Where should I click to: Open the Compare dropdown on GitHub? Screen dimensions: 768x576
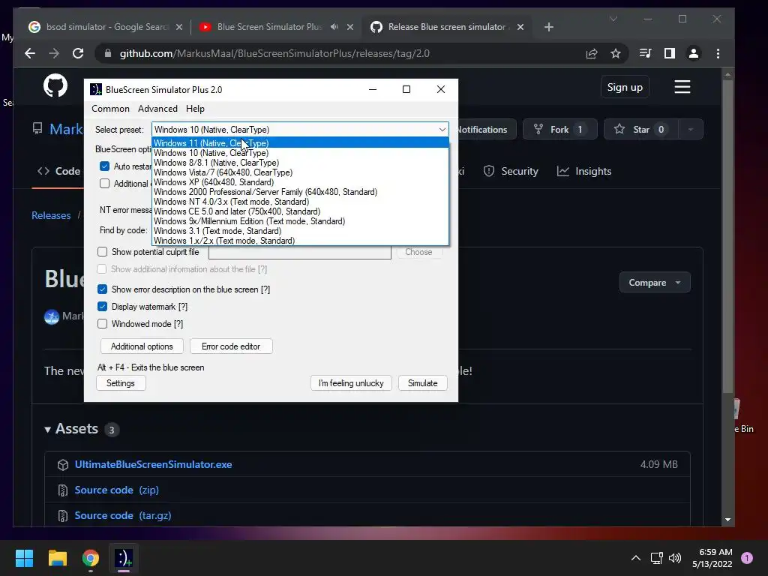coord(655,283)
